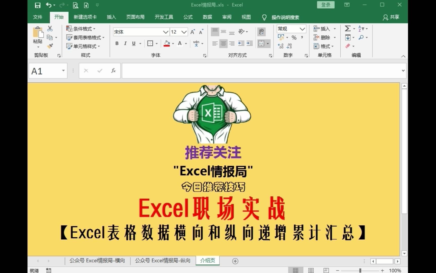Open the borders button
This screenshot has width=436, height=273.
tap(150, 43)
